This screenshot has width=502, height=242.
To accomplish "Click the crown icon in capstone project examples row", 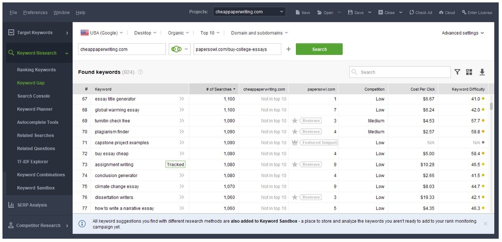I will pyautogui.click(x=295, y=142).
